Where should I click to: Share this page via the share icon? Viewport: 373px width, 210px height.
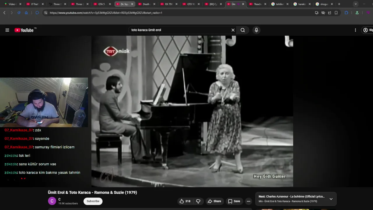[330, 13]
